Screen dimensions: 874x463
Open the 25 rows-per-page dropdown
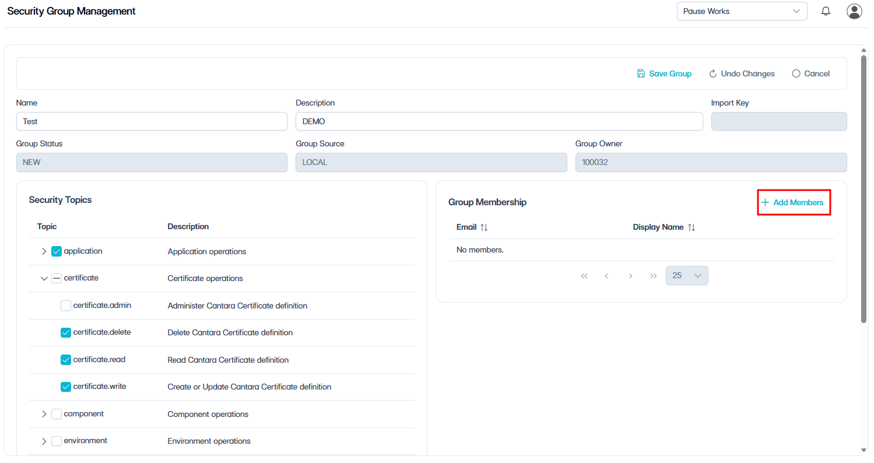(x=687, y=276)
